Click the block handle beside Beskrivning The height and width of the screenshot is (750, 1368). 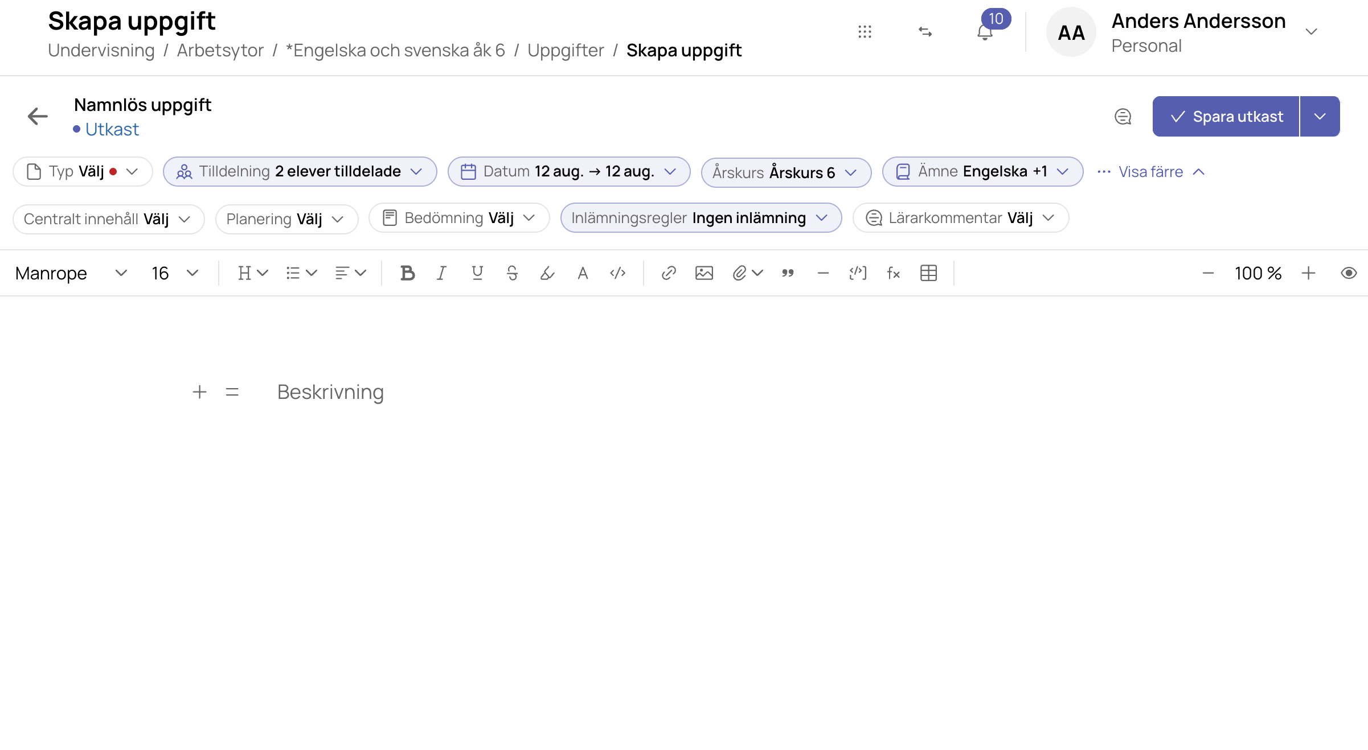[232, 392]
